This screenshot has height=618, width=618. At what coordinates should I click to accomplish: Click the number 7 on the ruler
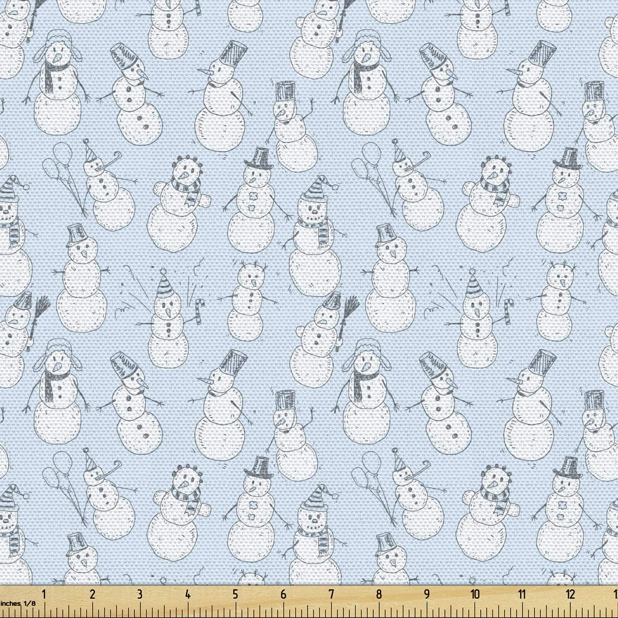[x=331, y=595]
